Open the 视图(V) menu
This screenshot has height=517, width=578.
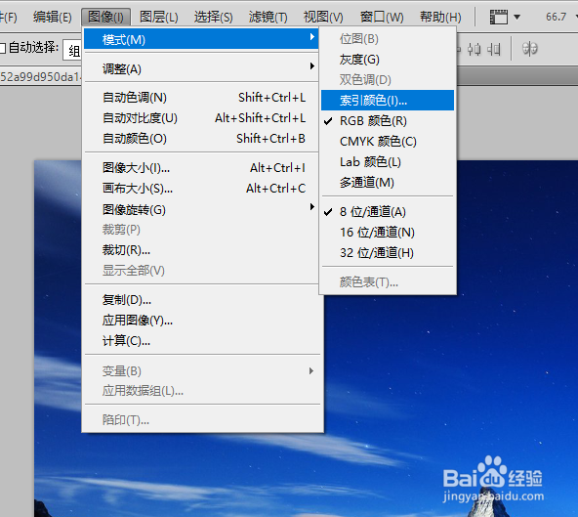point(323,17)
